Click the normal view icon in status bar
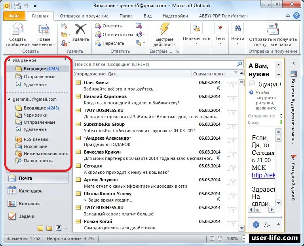This screenshot has height=246, width=304. point(212,238)
